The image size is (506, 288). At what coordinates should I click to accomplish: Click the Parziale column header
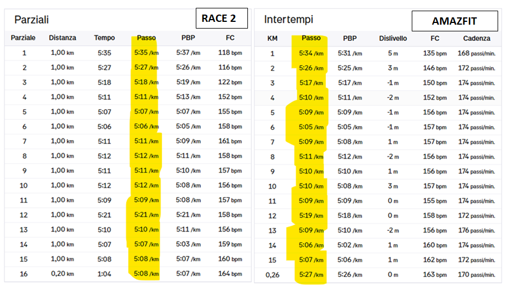point(24,38)
